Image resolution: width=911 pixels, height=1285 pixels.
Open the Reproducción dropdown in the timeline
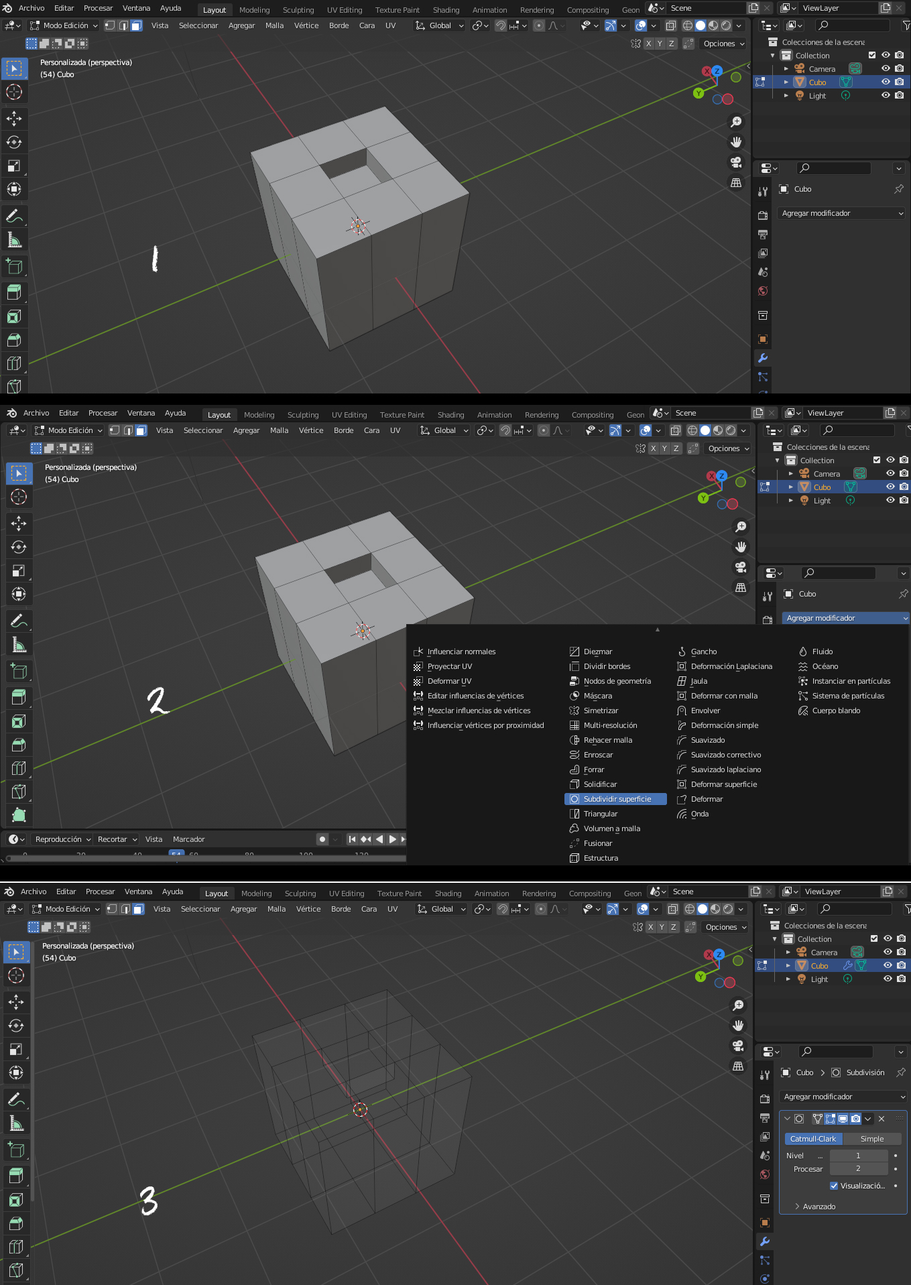coord(62,839)
